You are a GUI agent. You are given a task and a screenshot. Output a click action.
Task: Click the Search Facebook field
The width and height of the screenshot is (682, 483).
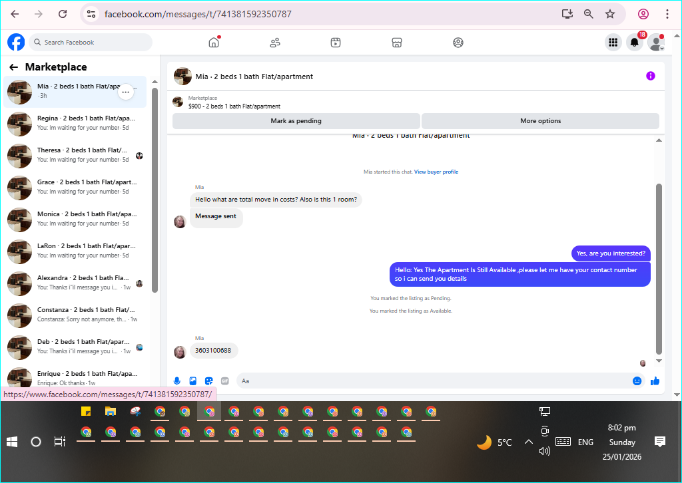tap(91, 42)
